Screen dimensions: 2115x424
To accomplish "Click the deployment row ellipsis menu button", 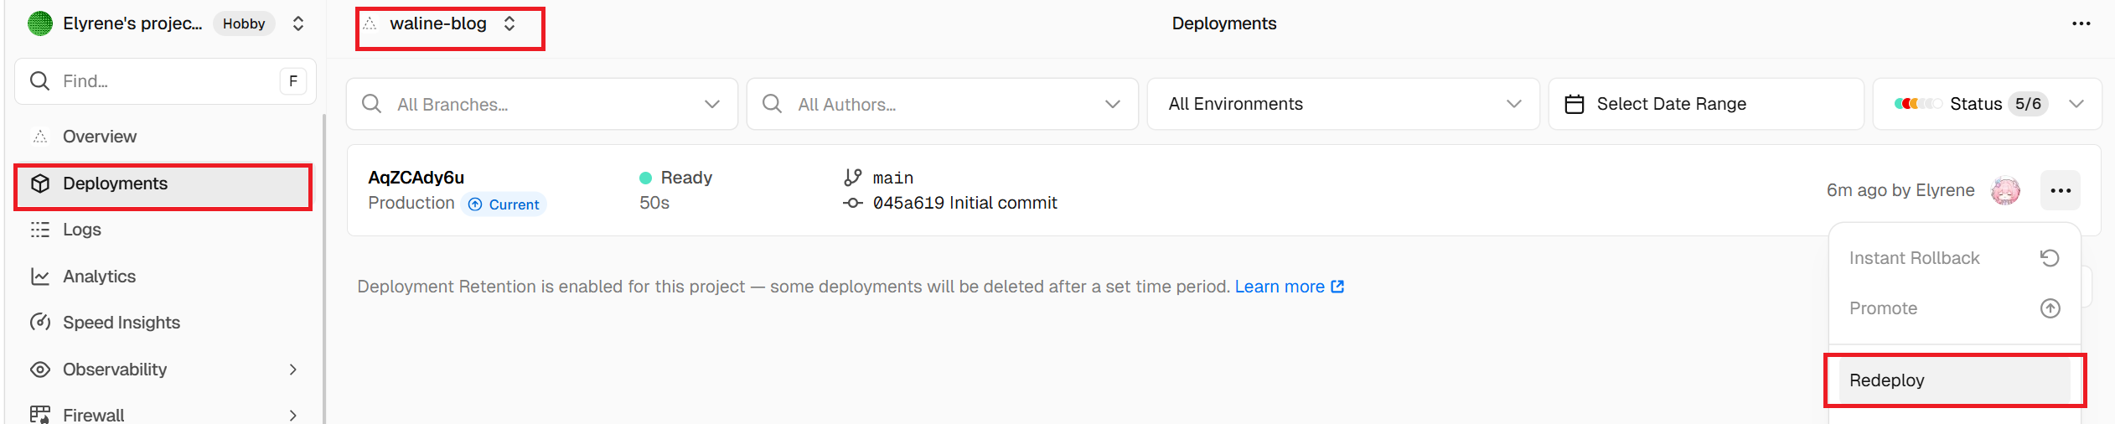I will [2061, 191].
